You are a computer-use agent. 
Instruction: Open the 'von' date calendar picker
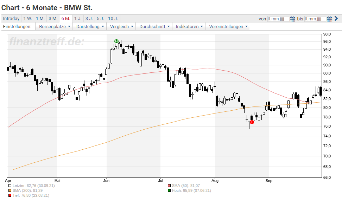[292, 19]
